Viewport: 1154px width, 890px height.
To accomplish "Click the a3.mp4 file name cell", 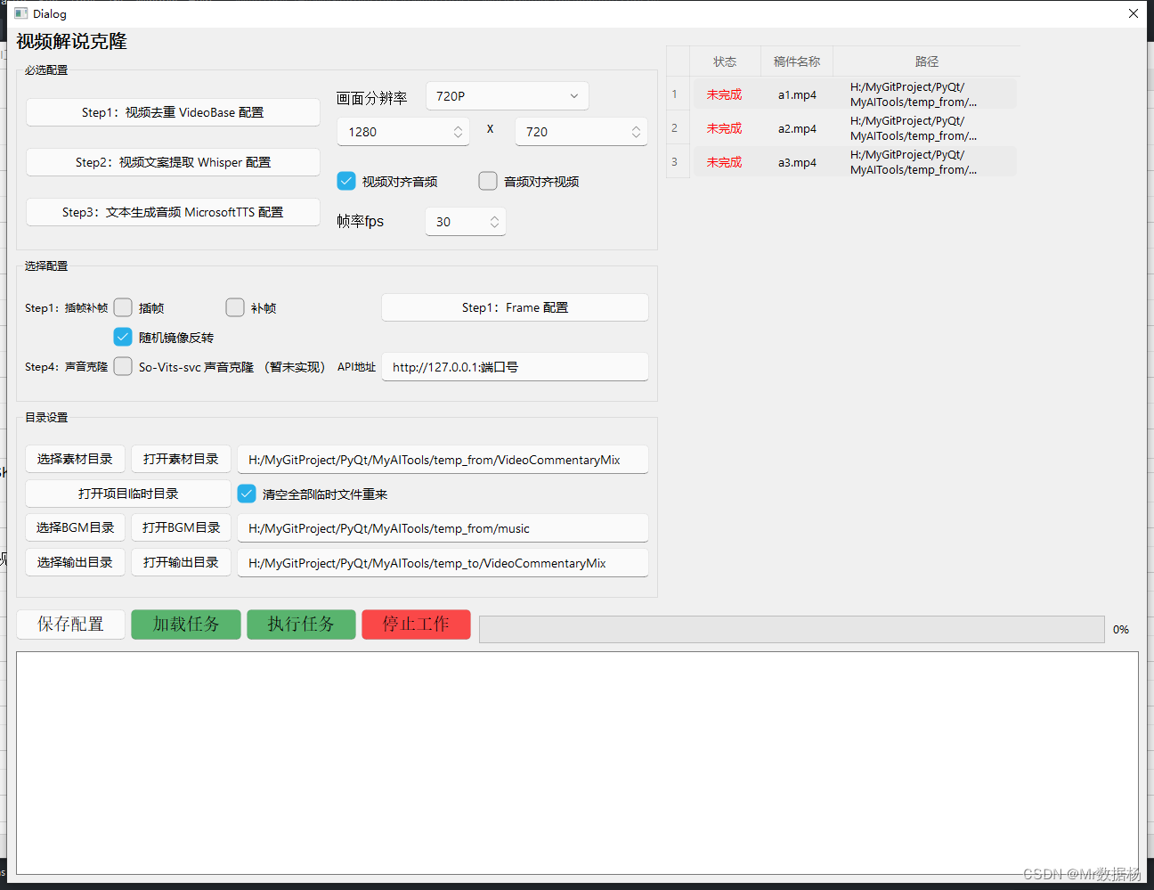I will [x=797, y=162].
